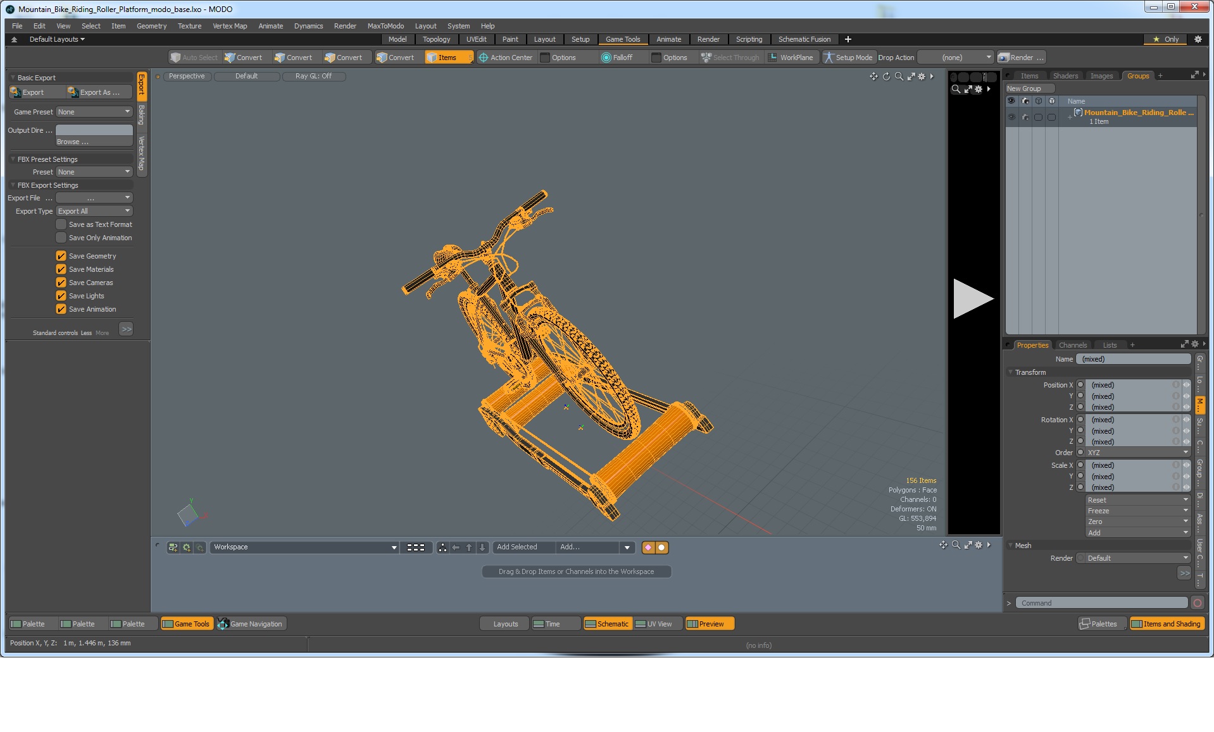The height and width of the screenshot is (732, 1214).
Task: Click the New Group button
Action: click(x=1029, y=88)
